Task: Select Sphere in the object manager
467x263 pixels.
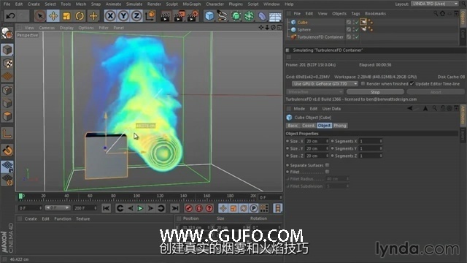Action: (x=304, y=29)
